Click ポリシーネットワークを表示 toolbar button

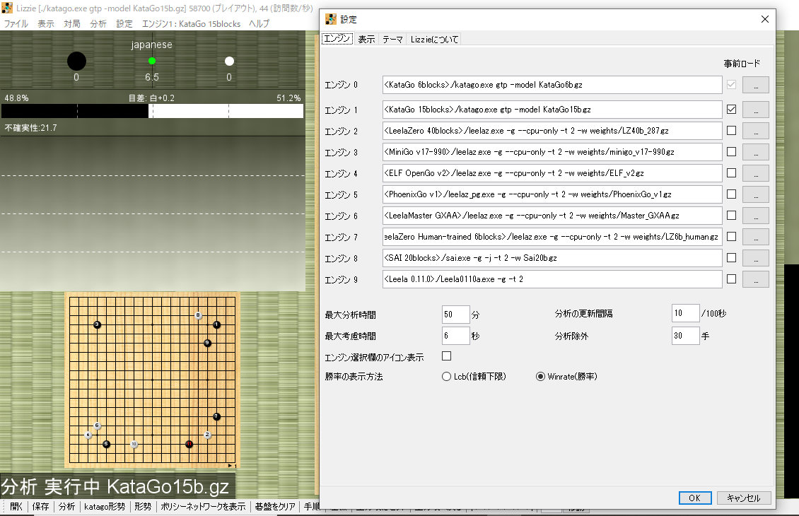point(204,506)
